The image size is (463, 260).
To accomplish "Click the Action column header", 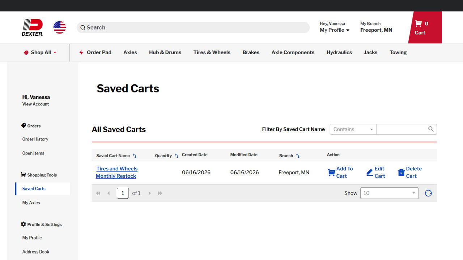I will 333,155.
